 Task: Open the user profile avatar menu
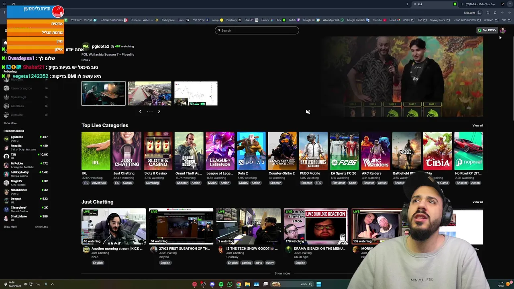point(503,30)
